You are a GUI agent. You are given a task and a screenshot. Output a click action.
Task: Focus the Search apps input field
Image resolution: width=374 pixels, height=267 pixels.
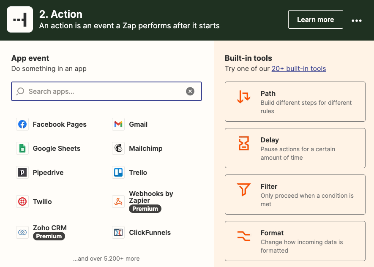106,91
